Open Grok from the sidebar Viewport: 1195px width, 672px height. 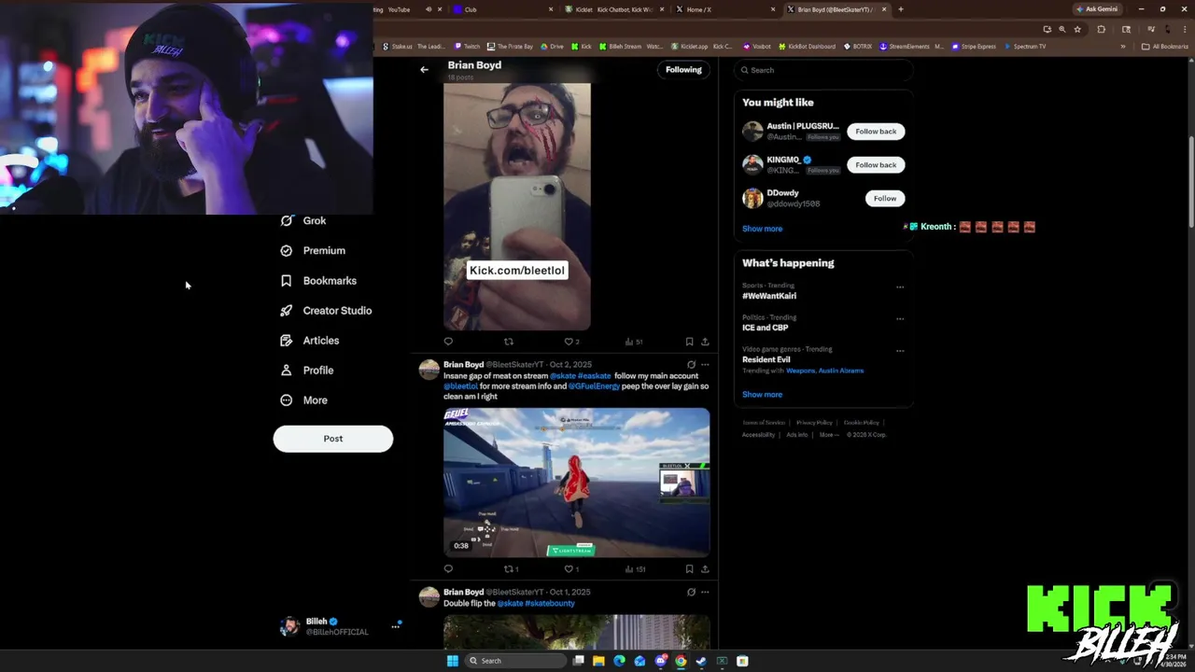coord(303,221)
